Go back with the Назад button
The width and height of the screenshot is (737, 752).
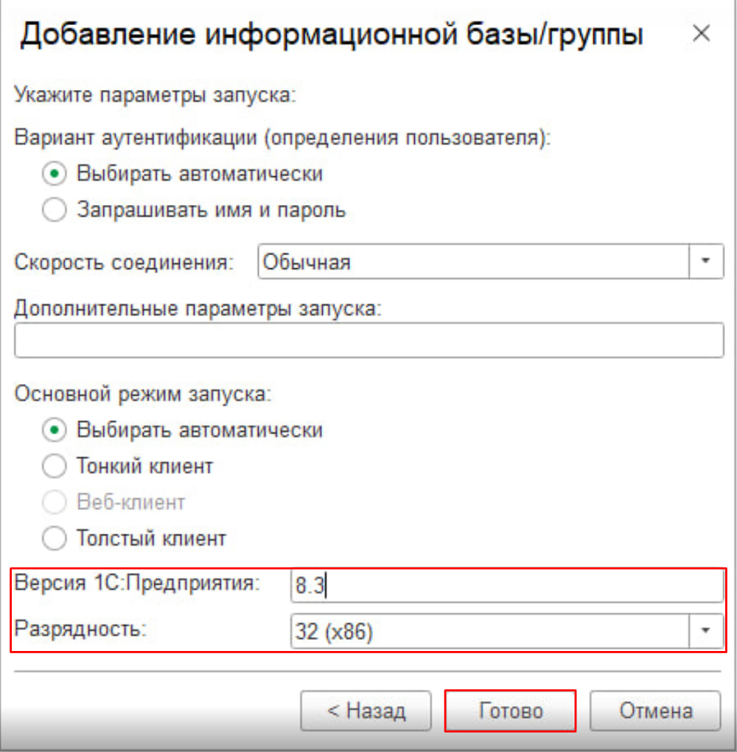point(366,711)
